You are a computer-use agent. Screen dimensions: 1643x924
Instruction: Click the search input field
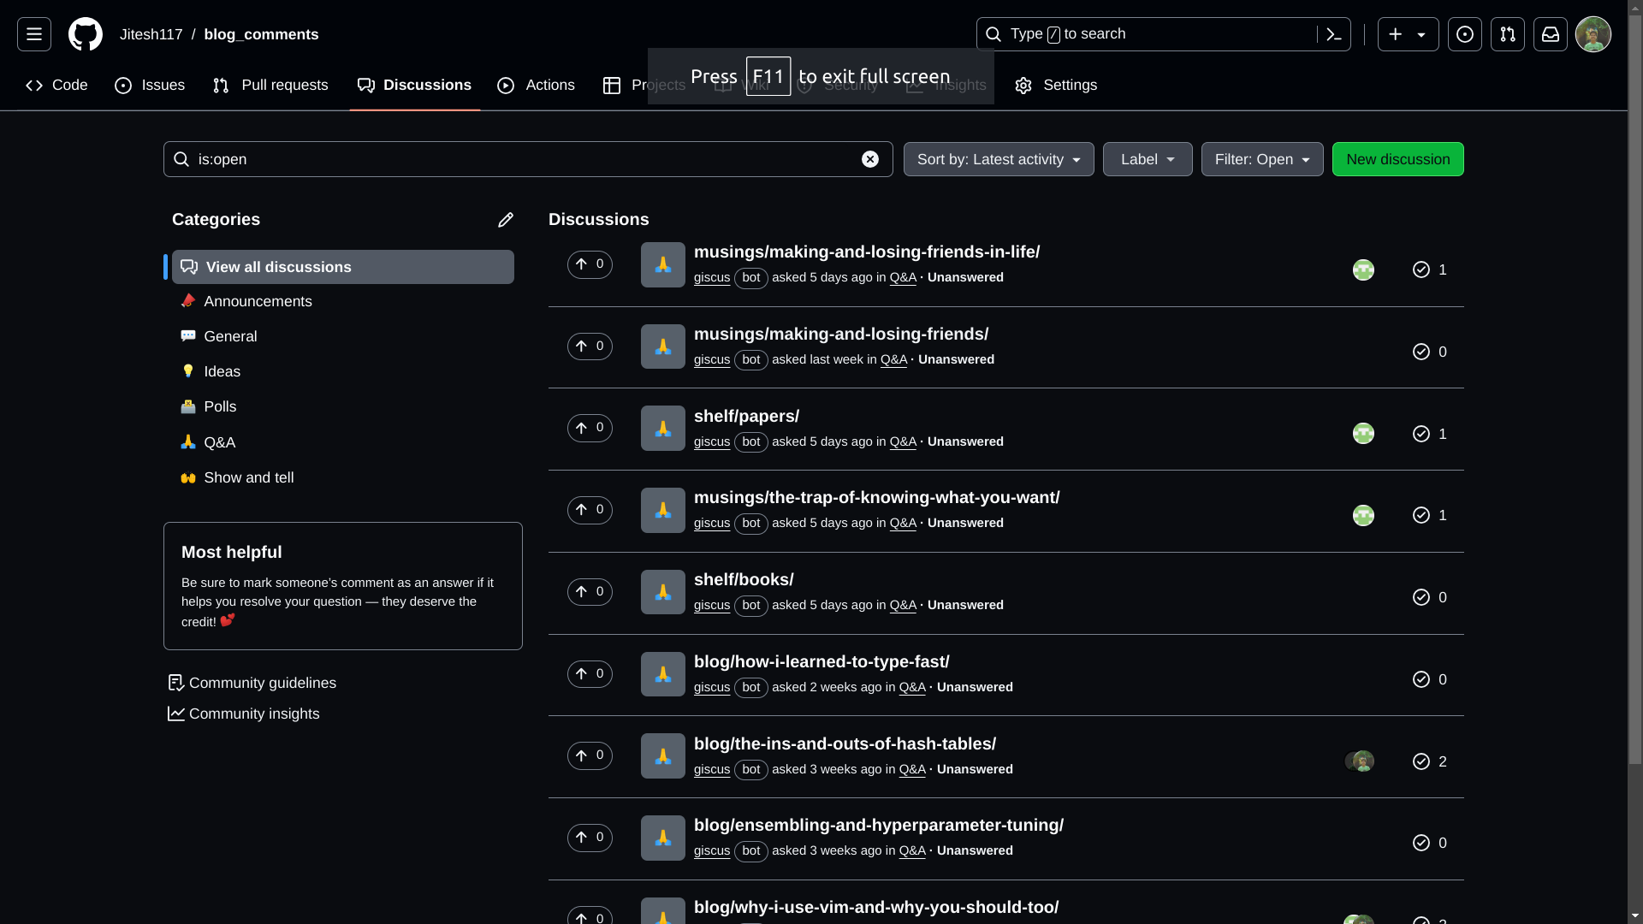coord(528,158)
